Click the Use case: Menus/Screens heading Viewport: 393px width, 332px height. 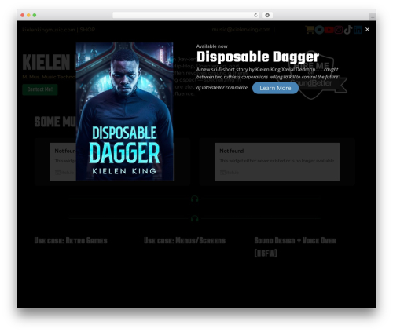click(x=185, y=240)
